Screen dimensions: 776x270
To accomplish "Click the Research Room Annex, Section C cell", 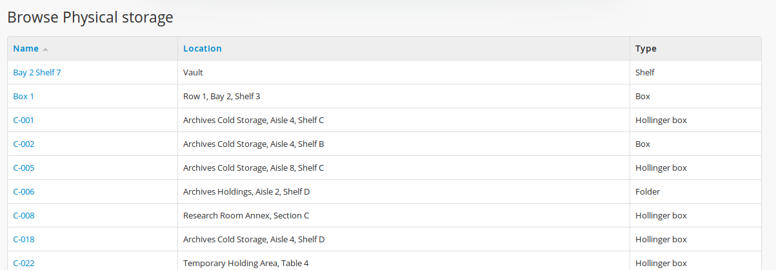I will [246, 215].
